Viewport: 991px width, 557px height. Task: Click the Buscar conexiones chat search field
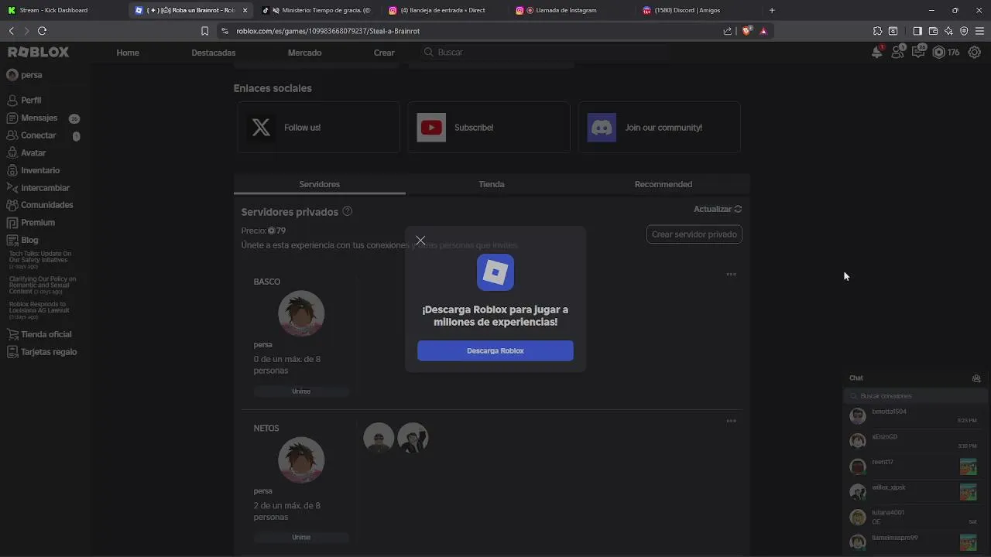click(915, 395)
